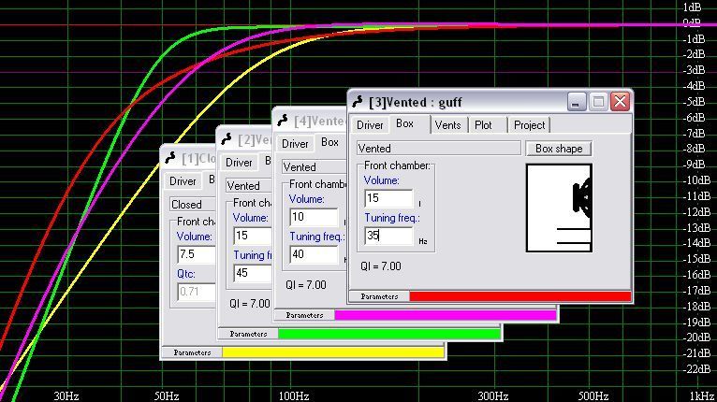Click Tuning freq. field showing 40 in window [4]

(x=314, y=254)
